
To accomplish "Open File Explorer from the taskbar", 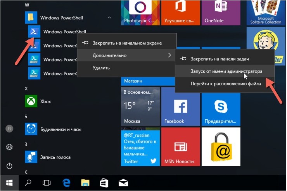I will point(85,183).
